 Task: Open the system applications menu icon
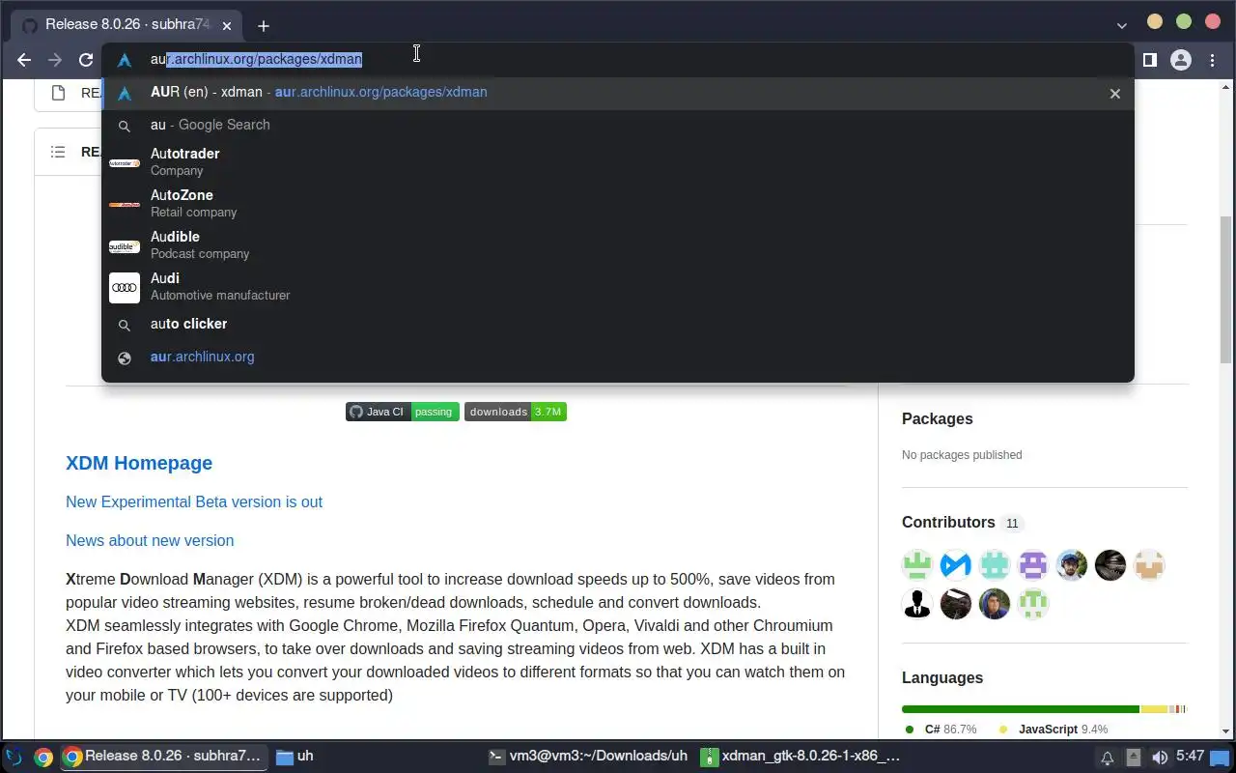click(14, 757)
